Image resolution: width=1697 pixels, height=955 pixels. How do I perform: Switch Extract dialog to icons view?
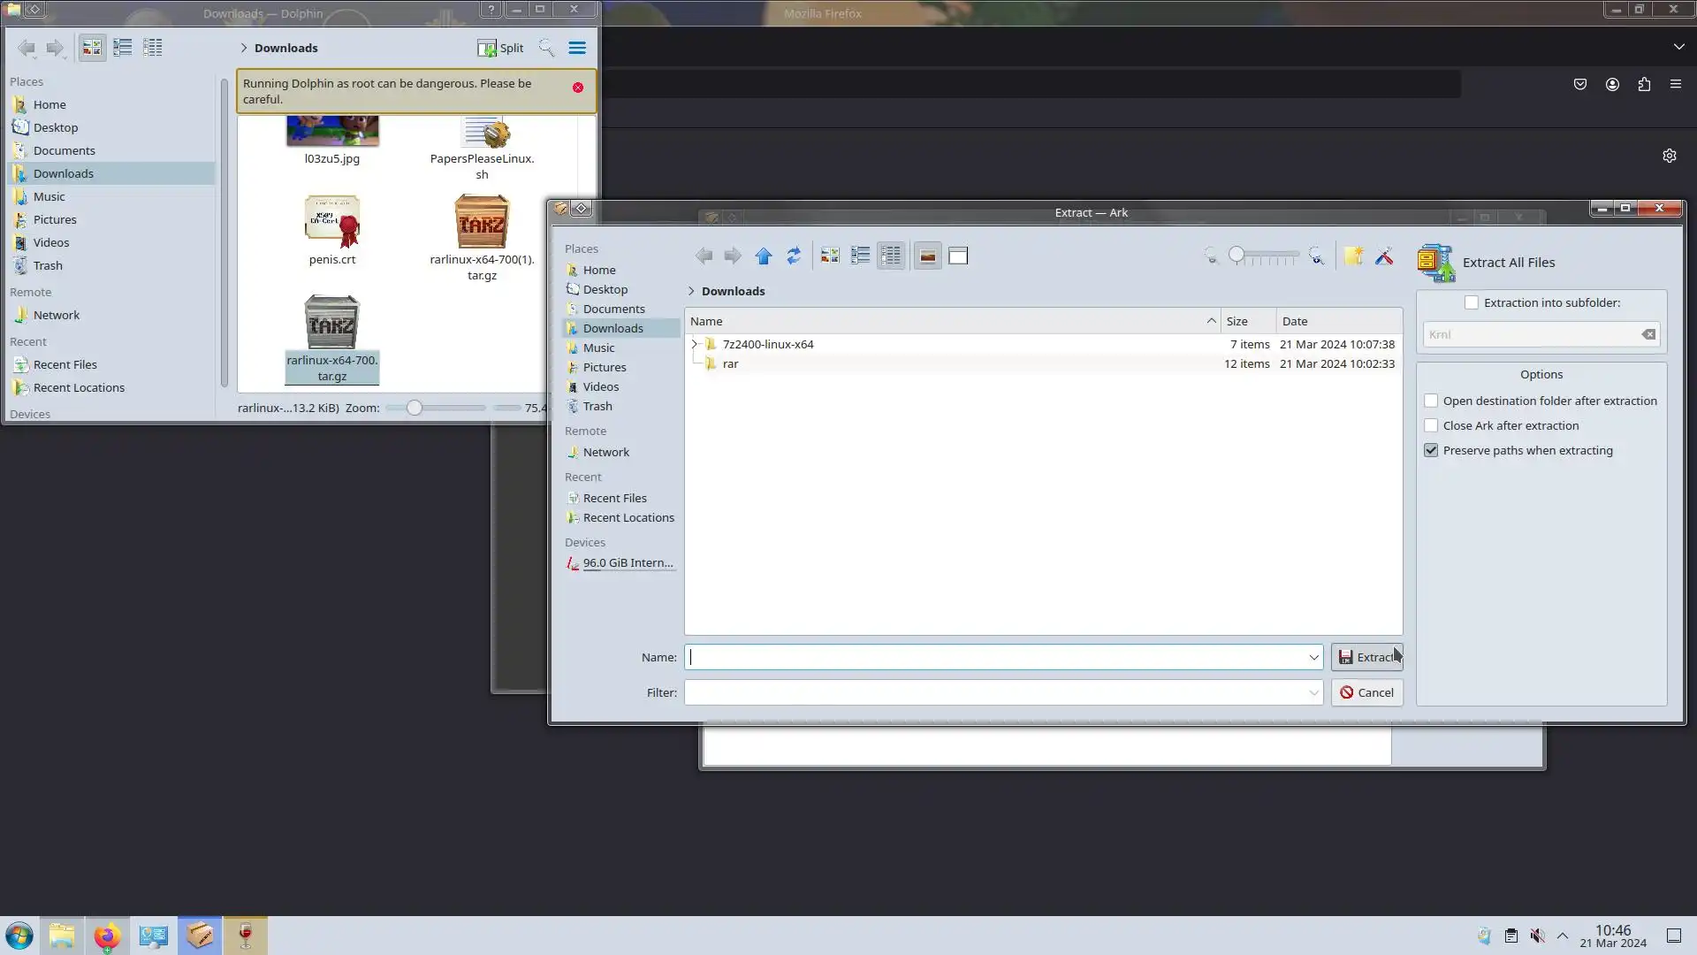point(829,256)
